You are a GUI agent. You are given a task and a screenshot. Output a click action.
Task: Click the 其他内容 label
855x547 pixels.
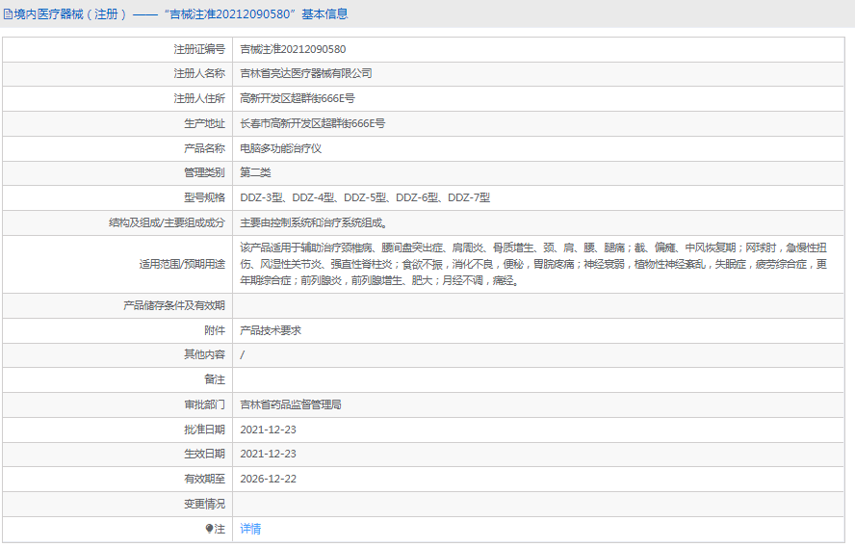click(204, 355)
